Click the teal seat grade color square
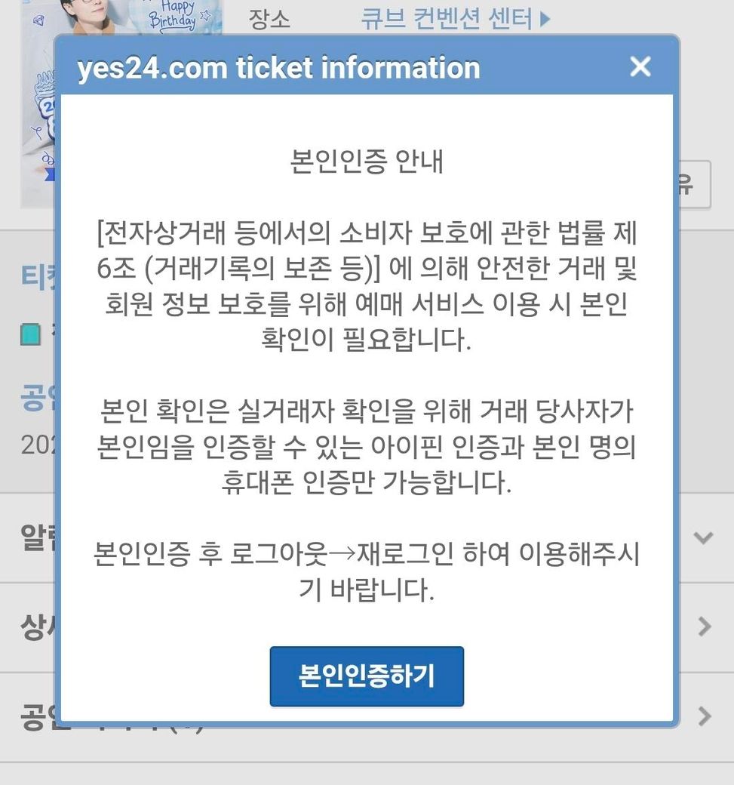The height and width of the screenshot is (785, 734). pyautogui.click(x=30, y=334)
